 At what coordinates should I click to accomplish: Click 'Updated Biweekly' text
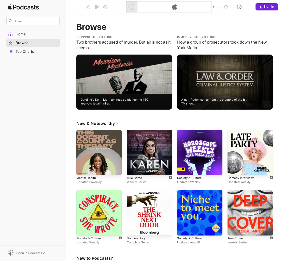pos(89,182)
